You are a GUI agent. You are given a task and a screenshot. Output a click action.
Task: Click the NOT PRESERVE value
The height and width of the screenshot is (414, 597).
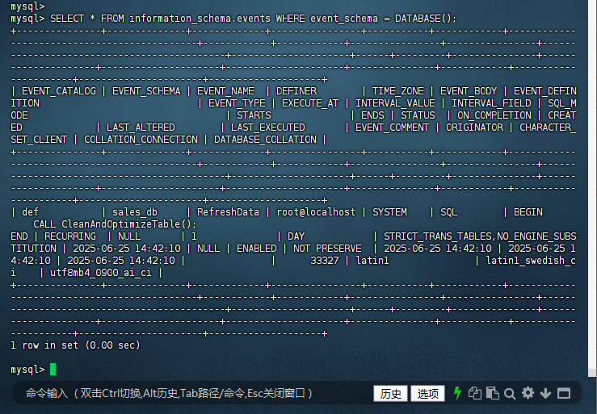pyautogui.click(x=327, y=249)
